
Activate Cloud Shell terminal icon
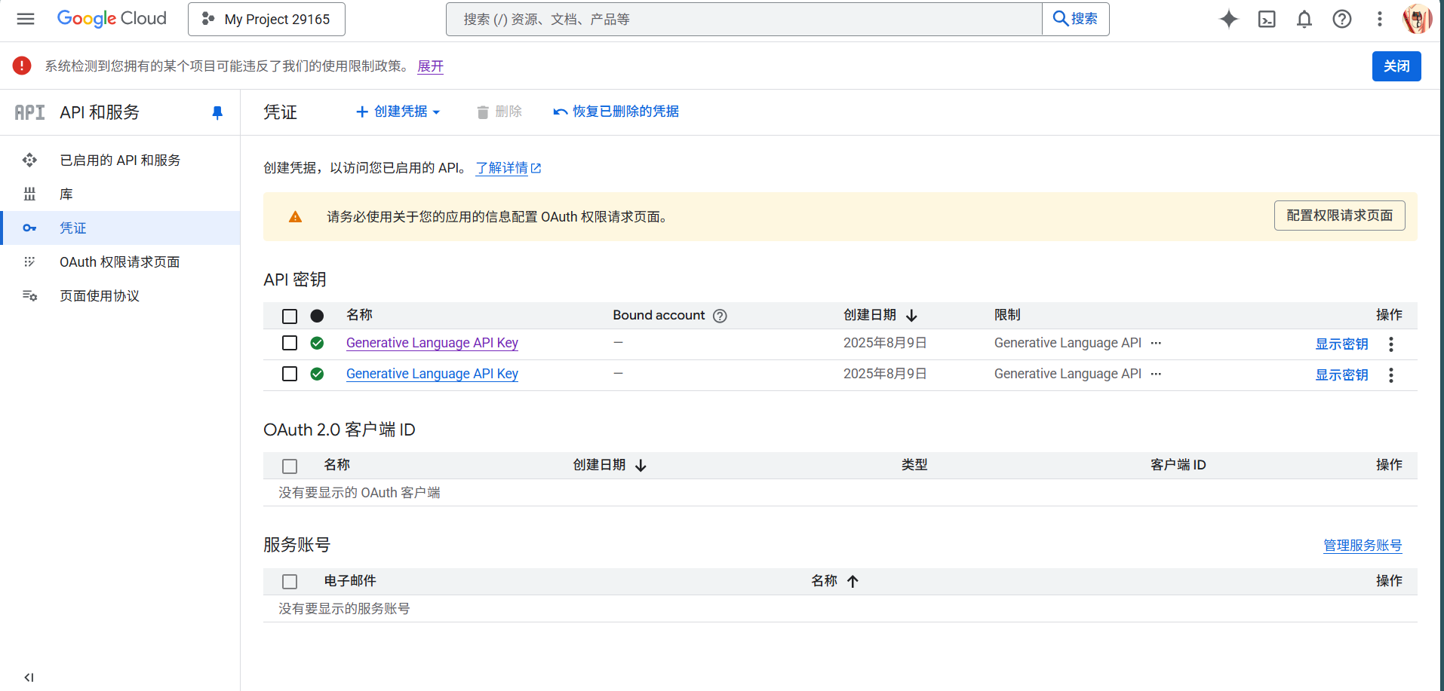coord(1266,19)
